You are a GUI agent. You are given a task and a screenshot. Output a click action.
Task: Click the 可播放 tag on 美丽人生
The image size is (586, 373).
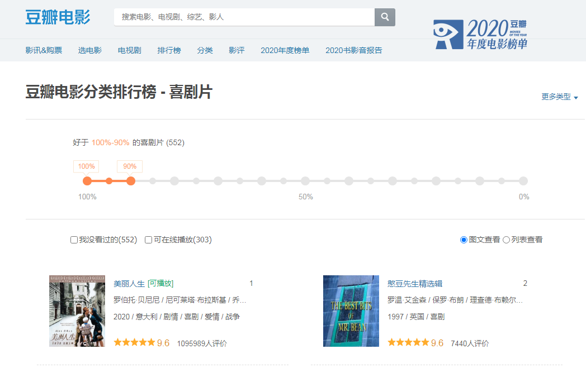pyautogui.click(x=160, y=284)
